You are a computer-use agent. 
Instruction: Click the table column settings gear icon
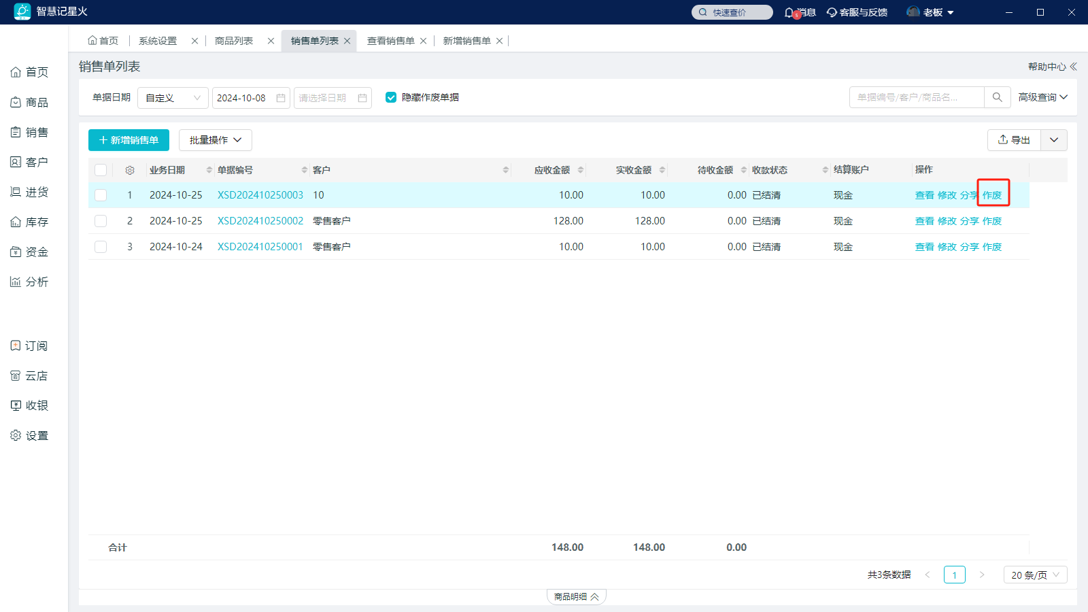pos(130,170)
